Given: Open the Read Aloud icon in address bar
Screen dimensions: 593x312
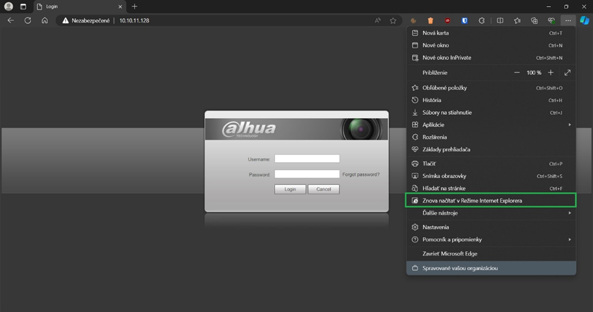Looking at the screenshot, I should pos(378,20).
